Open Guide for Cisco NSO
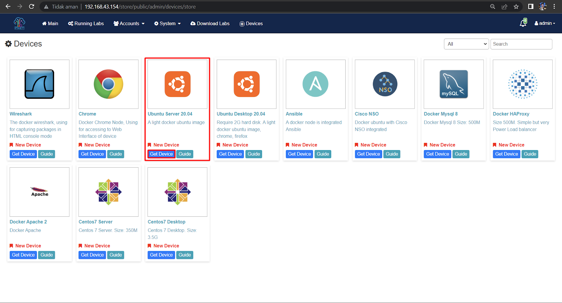 (392, 154)
